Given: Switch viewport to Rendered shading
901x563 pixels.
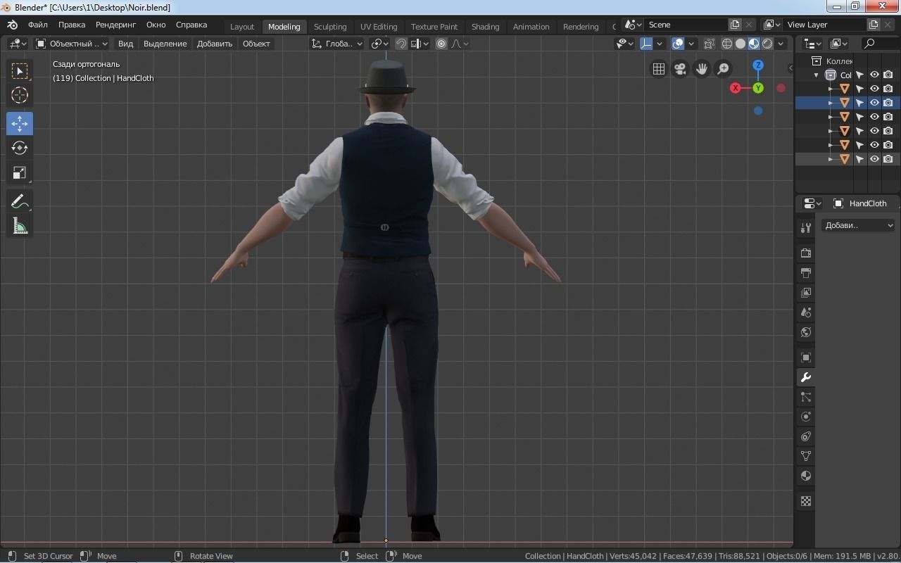Looking at the screenshot, I should point(767,44).
